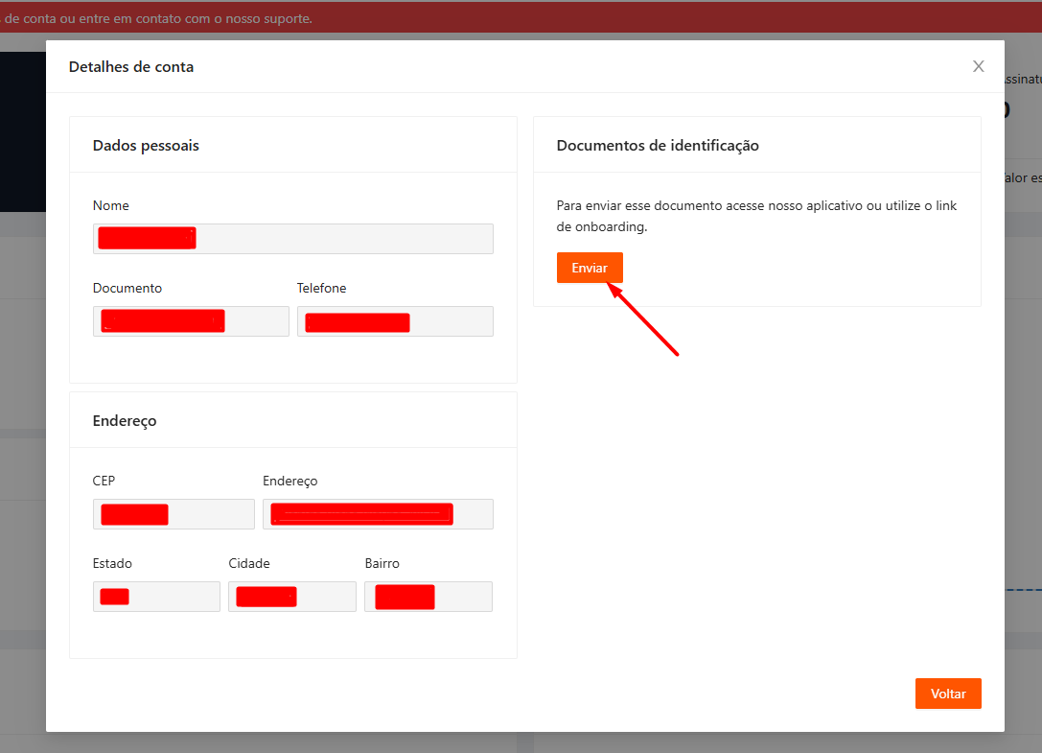This screenshot has width=1042, height=753.
Task: Close the Detalhes de conta dialog
Action: click(978, 66)
